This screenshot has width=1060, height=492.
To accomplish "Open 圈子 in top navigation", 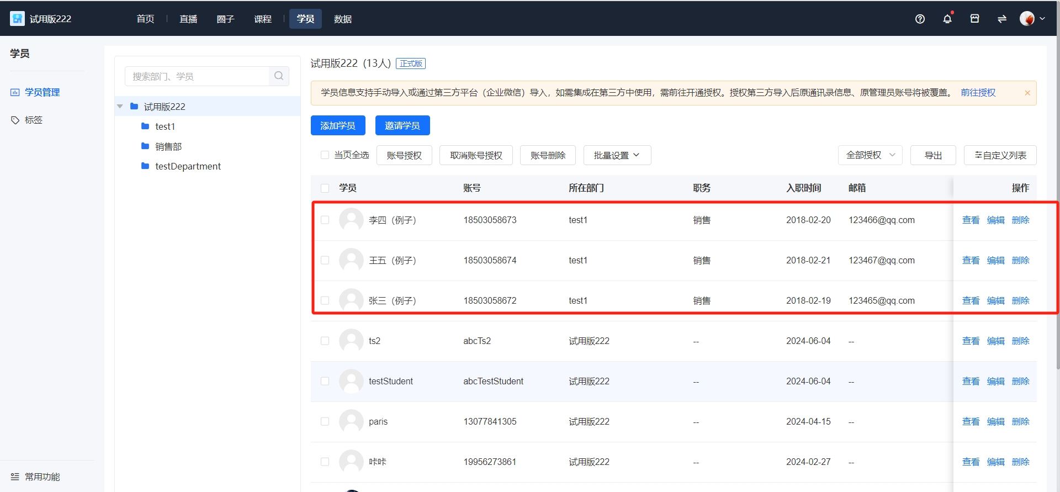I will pyautogui.click(x=225, y=19).
